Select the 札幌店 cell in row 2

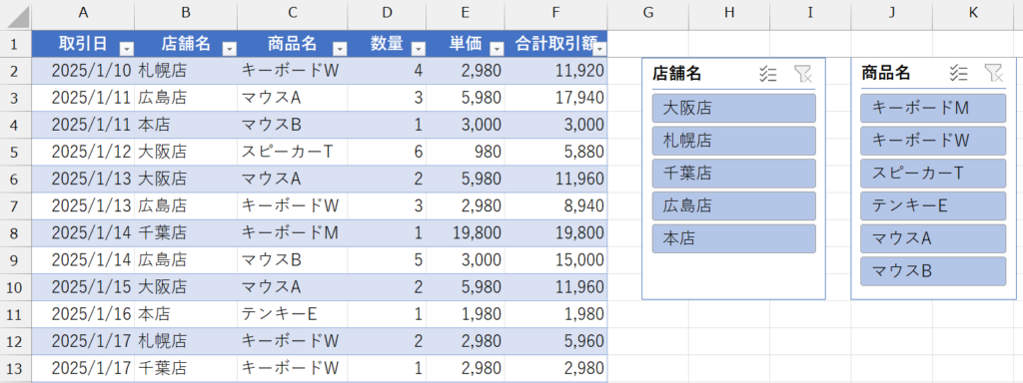(x=186, y=71)
